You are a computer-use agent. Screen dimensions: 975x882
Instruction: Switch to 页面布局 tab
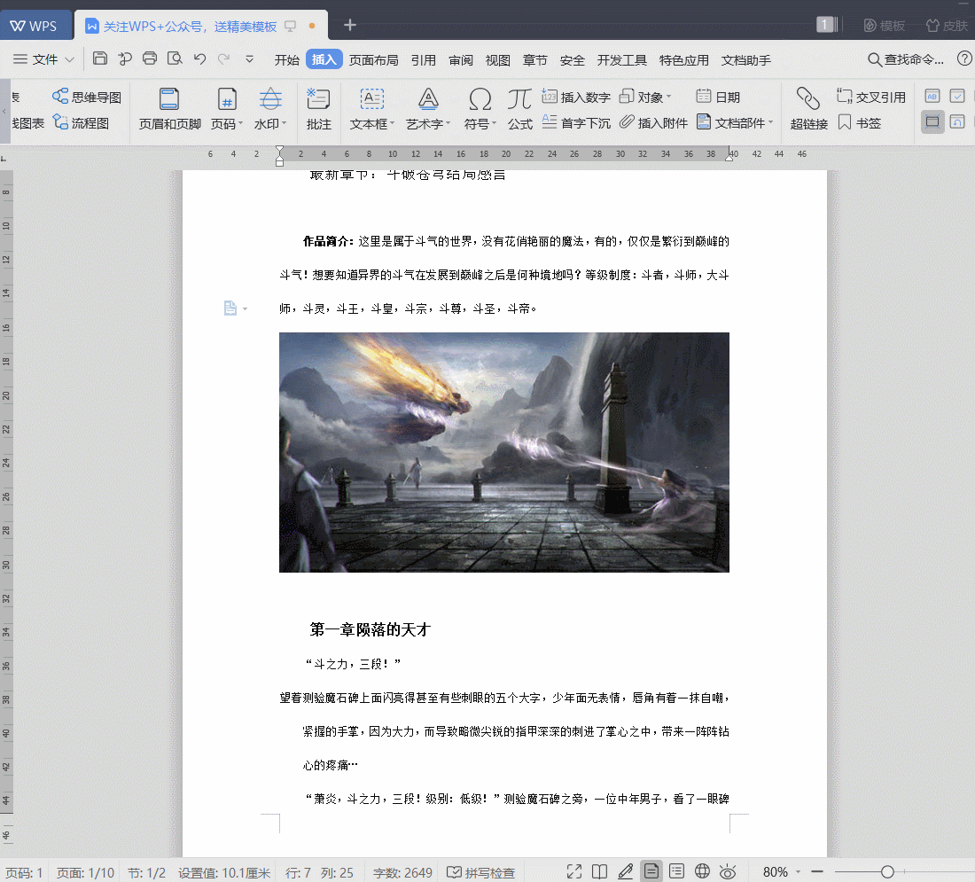pos(374,59)
